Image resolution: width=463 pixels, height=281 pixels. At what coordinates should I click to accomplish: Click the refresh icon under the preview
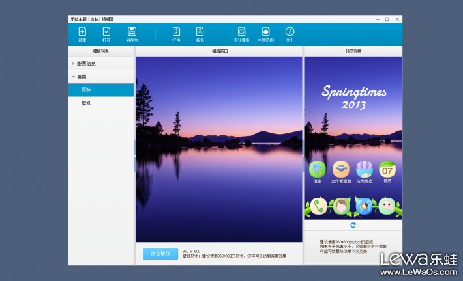(353, 225)
